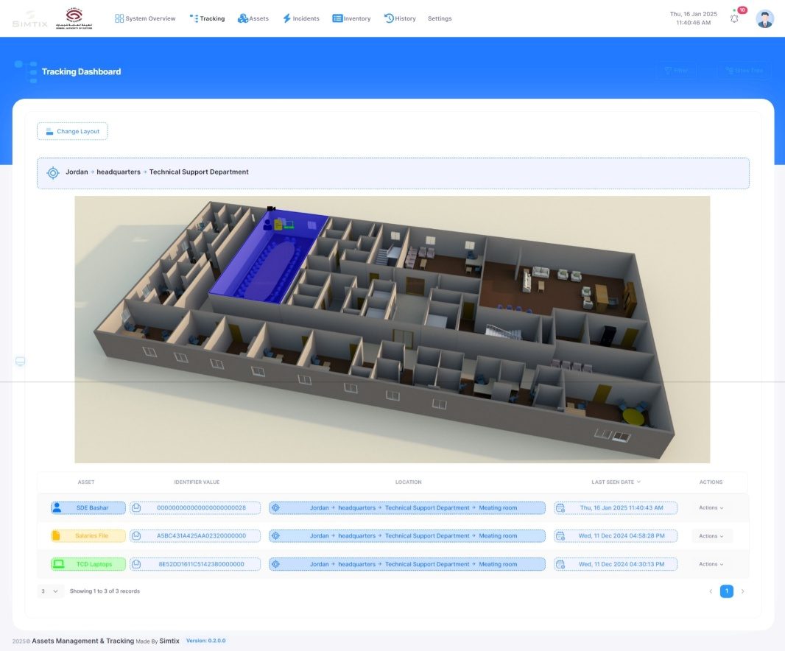The image size is (785, 651).
Task: Click the Simtix logo in header
Action: coord(30,20)
